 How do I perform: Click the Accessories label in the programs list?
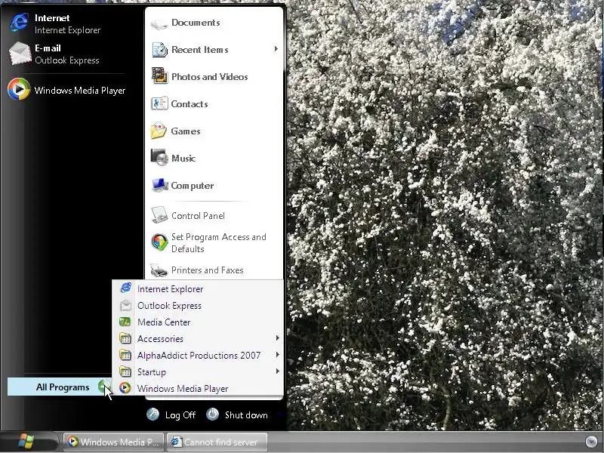pos(160,339)
